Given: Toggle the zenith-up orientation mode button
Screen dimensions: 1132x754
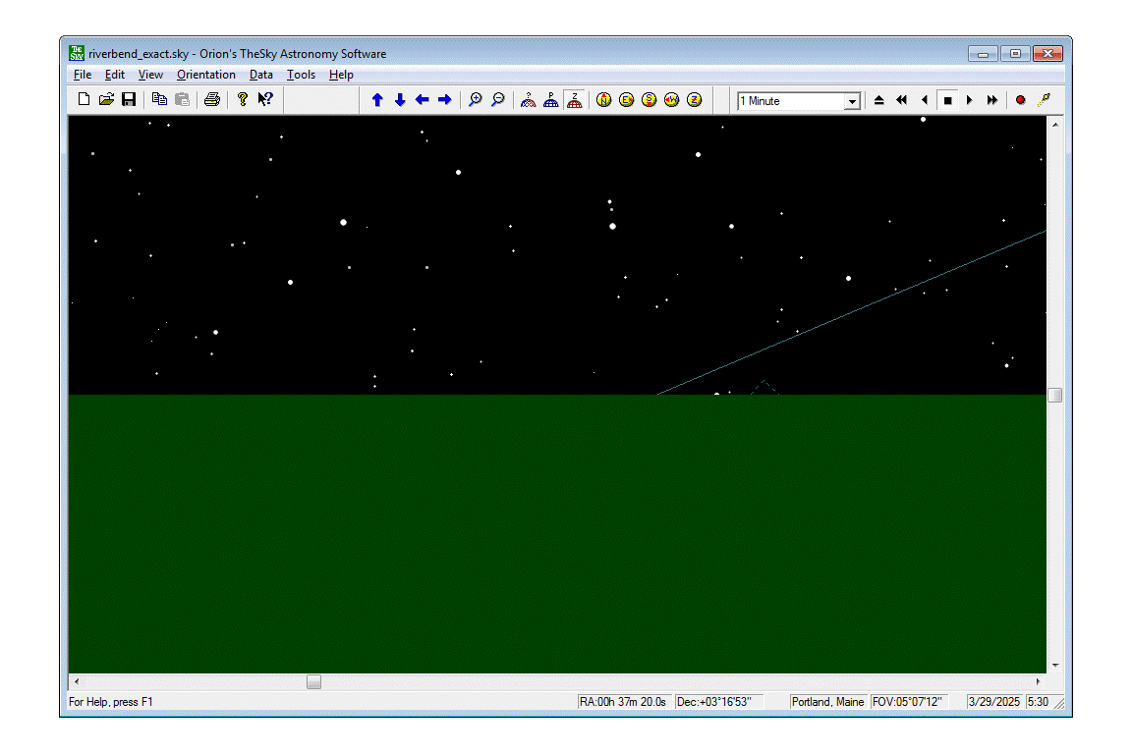Looking at the screenshot, I should 574,100.
